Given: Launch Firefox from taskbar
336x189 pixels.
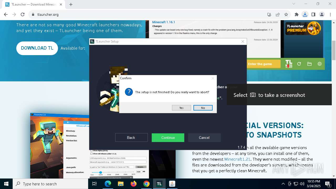Looking at the screenshot, I should [x=134, y=184].
